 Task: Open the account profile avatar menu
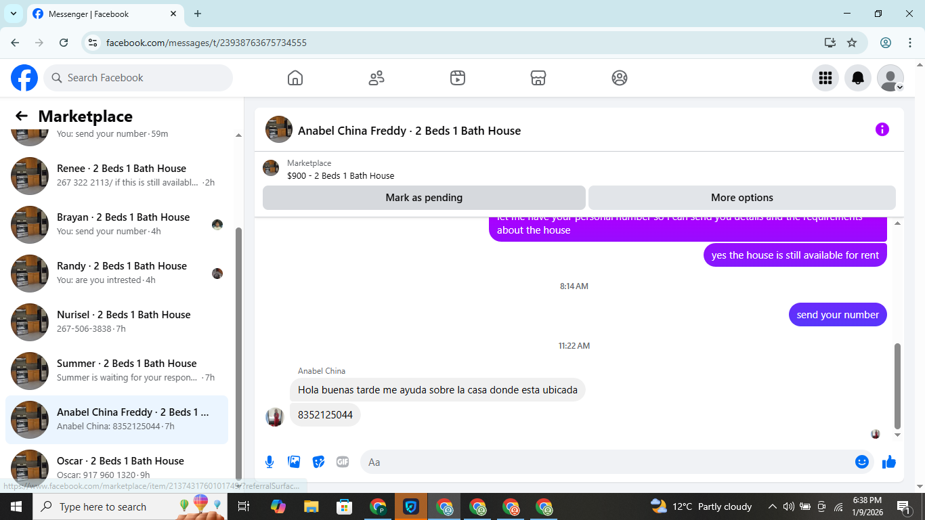[x=890, y=78]
